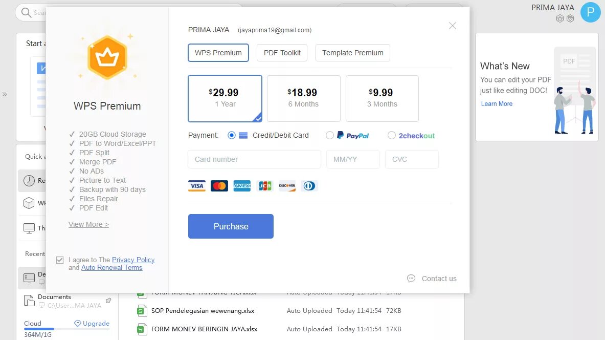Click the Recent clock icon in sidebar
This screenshot has width=605, height=340.
[x=29, y=180]
